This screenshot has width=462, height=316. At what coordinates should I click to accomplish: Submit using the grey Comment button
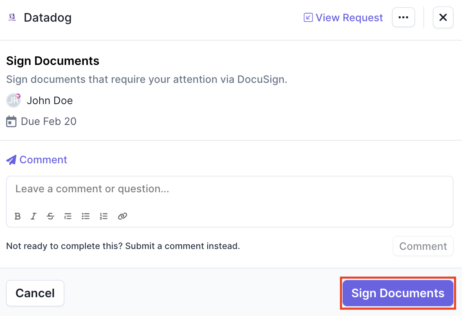click(x=423, y=246)
